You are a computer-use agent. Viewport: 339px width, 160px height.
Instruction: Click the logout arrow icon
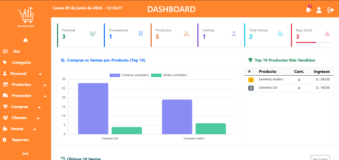330,10
